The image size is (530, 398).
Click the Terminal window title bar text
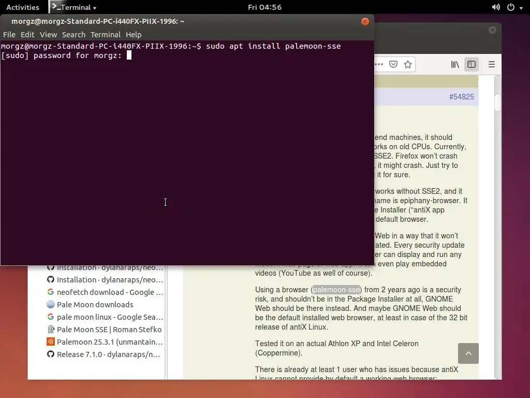pos(98,21)
